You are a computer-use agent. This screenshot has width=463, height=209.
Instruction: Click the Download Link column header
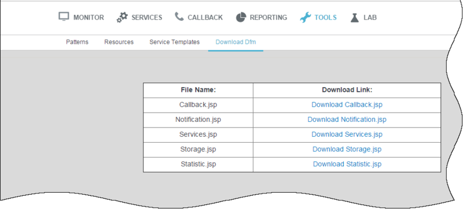347,91
